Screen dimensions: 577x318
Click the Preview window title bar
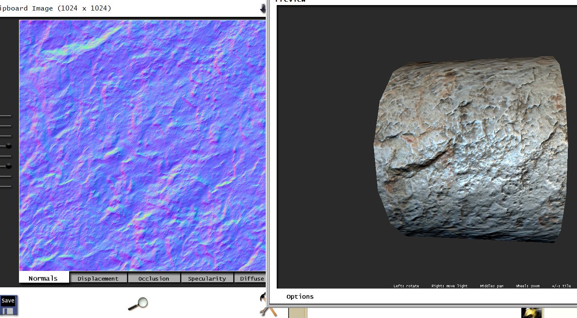422,1
